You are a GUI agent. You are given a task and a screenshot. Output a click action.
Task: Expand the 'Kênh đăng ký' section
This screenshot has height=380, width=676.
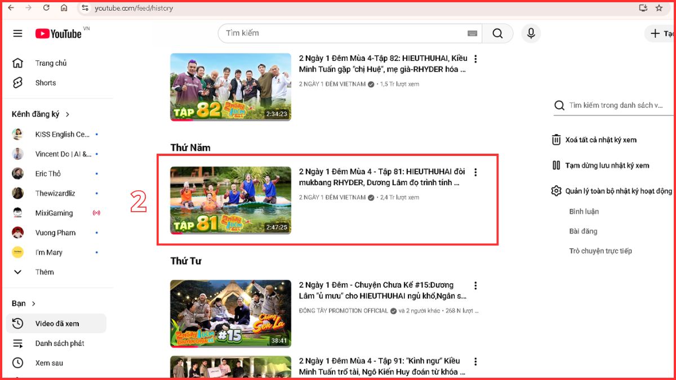(x=37, y=114)
